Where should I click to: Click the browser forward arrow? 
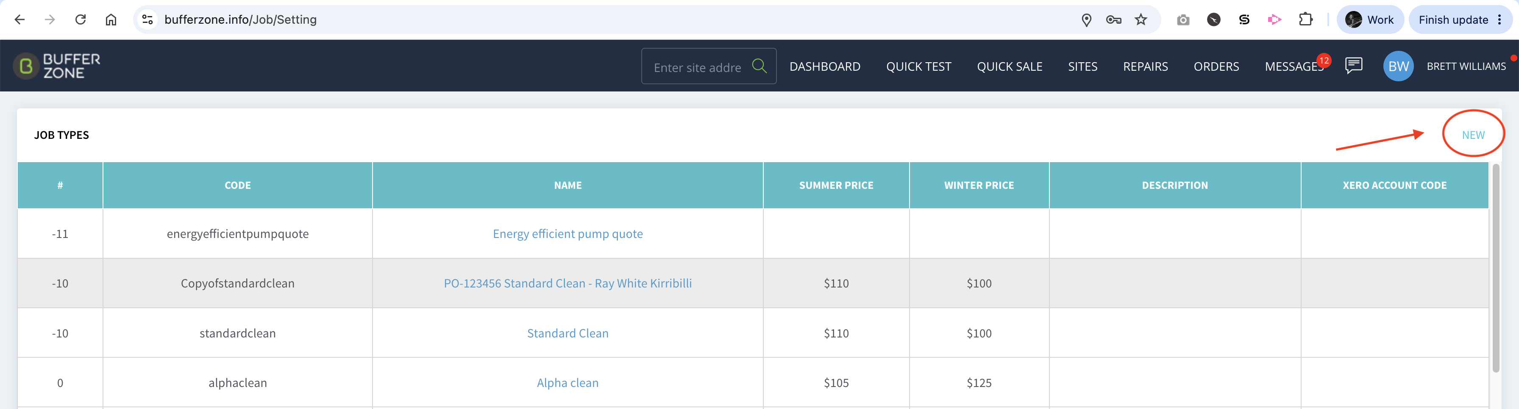pos(50,19)
